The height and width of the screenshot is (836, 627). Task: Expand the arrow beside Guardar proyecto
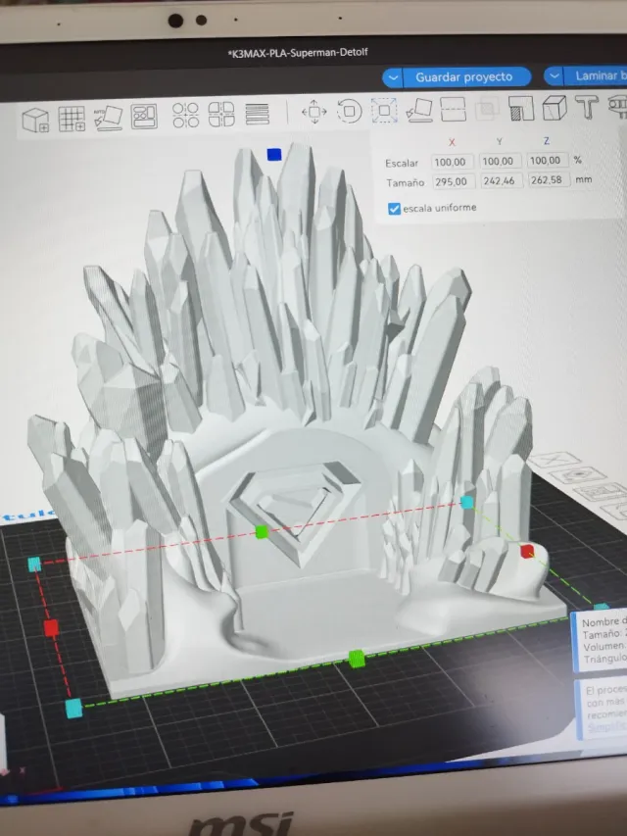(x=393, y=76)
